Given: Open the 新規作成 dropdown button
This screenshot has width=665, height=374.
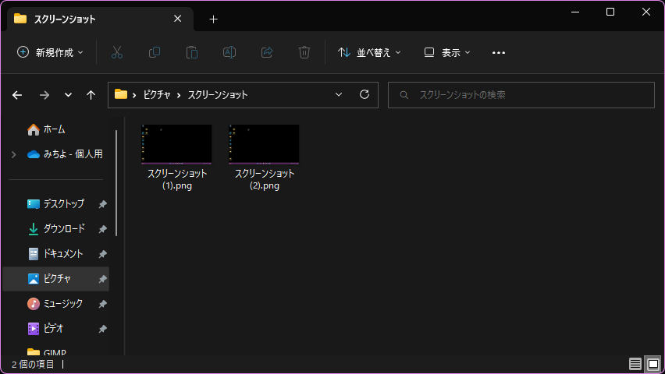Looking at the screenshot, I should [50, 52].
